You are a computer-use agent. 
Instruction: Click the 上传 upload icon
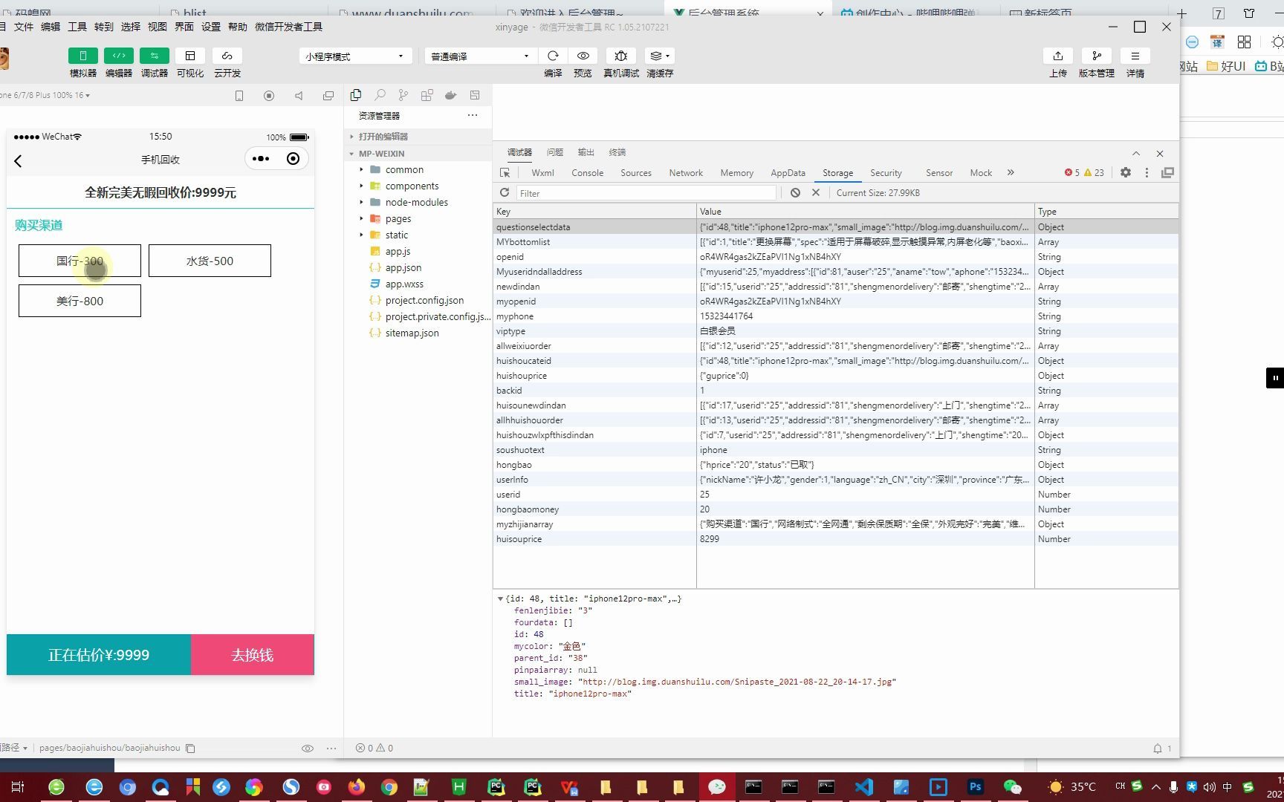pyautogui.click(x=1058, y=56)
